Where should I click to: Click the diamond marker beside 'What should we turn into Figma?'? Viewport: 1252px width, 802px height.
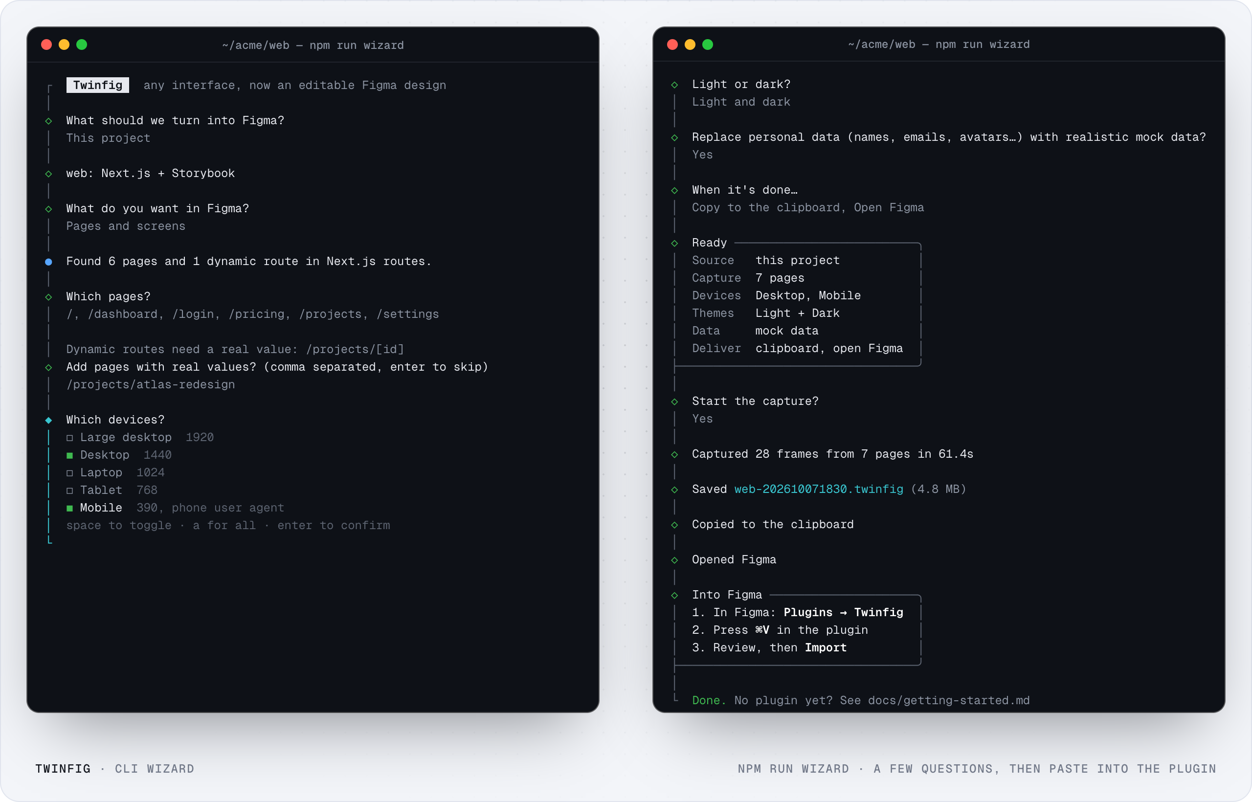[48, 121]
